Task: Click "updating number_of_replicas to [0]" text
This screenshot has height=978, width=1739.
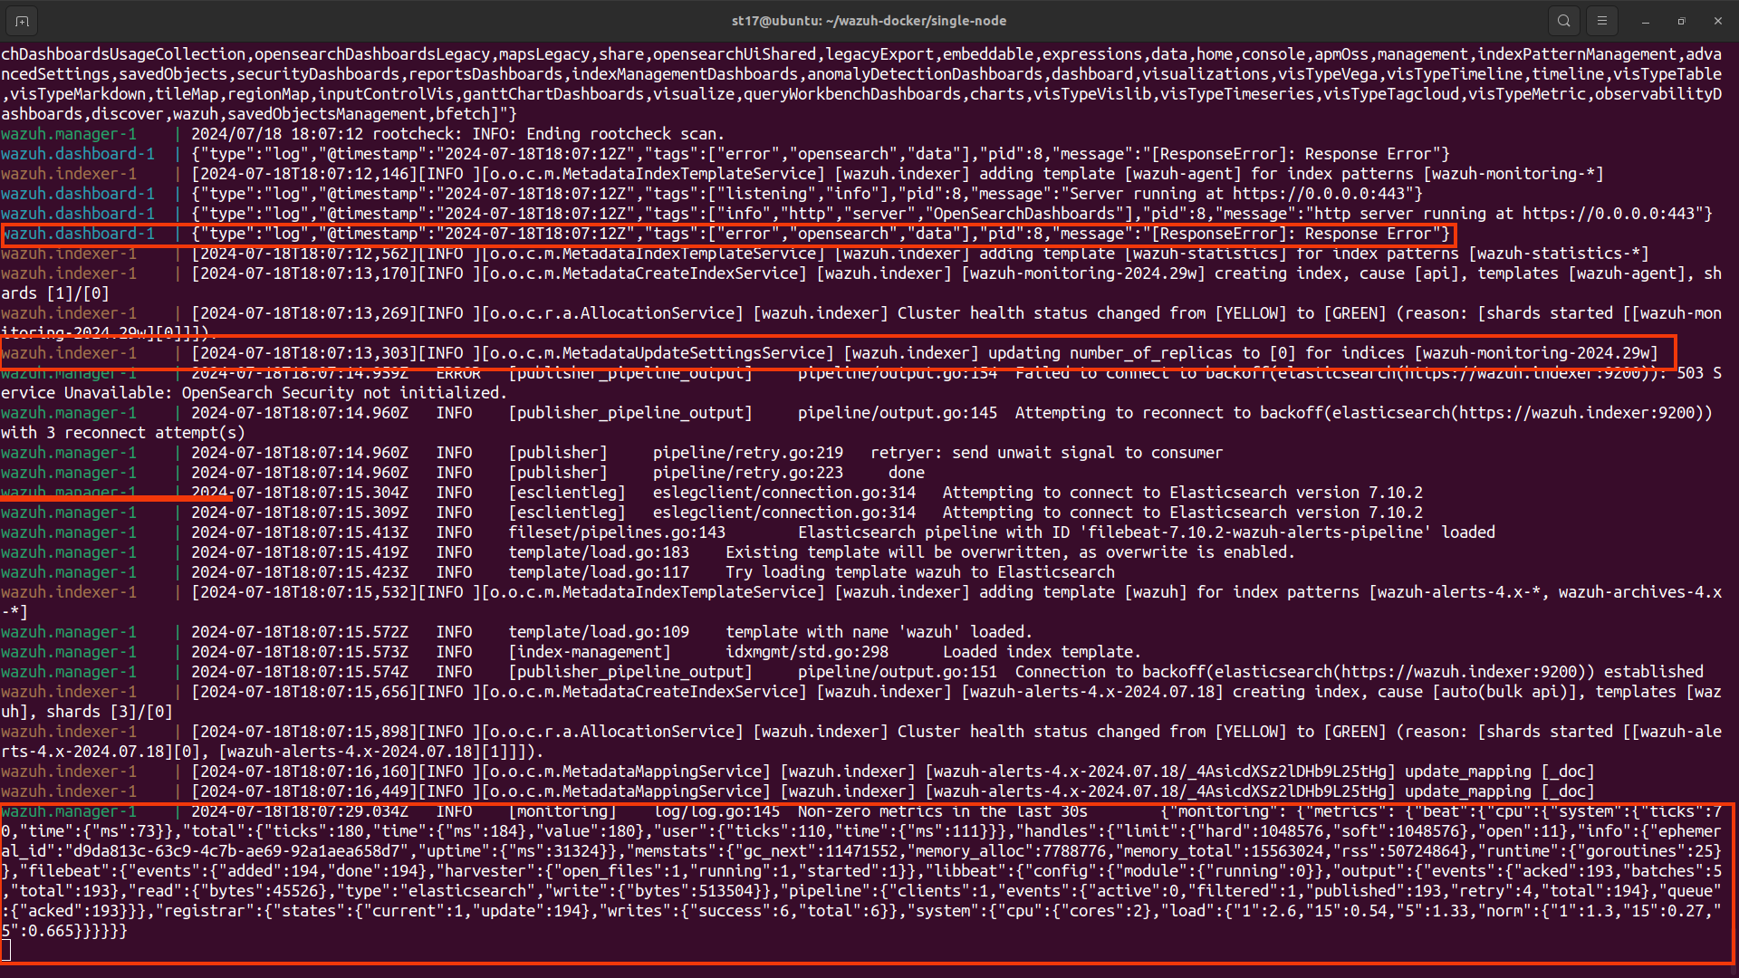Action: 1142,353
